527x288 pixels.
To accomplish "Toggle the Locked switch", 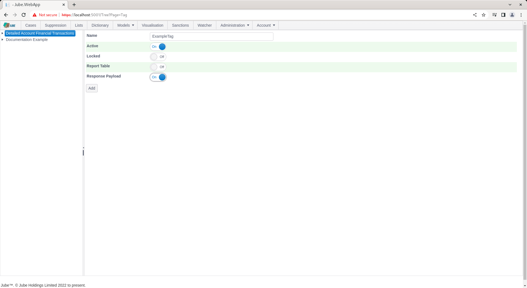I will (158, 57).
